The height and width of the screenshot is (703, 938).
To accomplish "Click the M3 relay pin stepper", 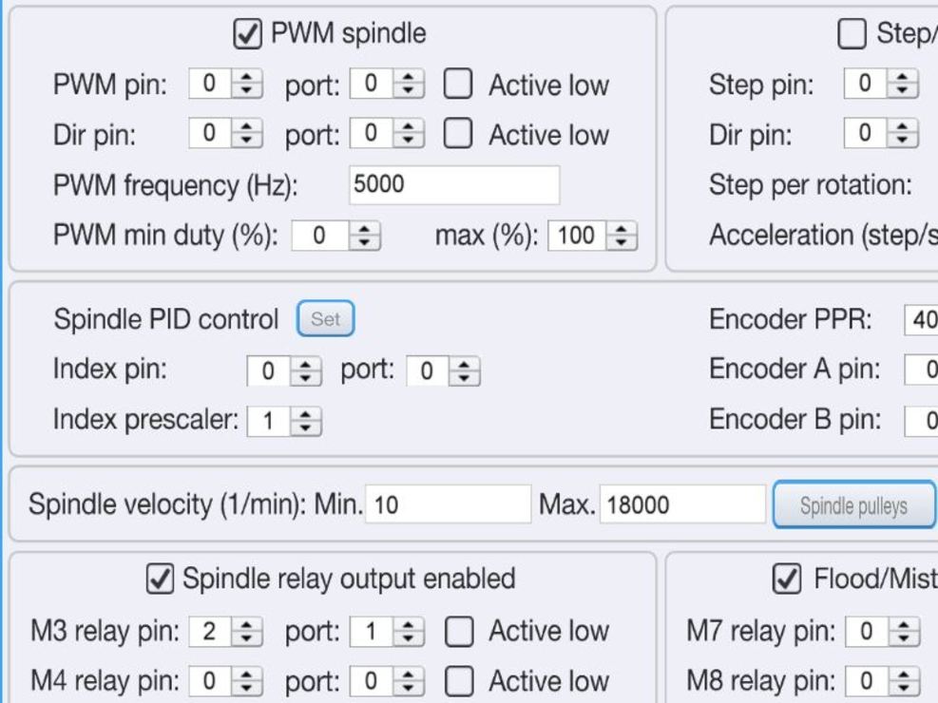I will (x=226, y=632).
